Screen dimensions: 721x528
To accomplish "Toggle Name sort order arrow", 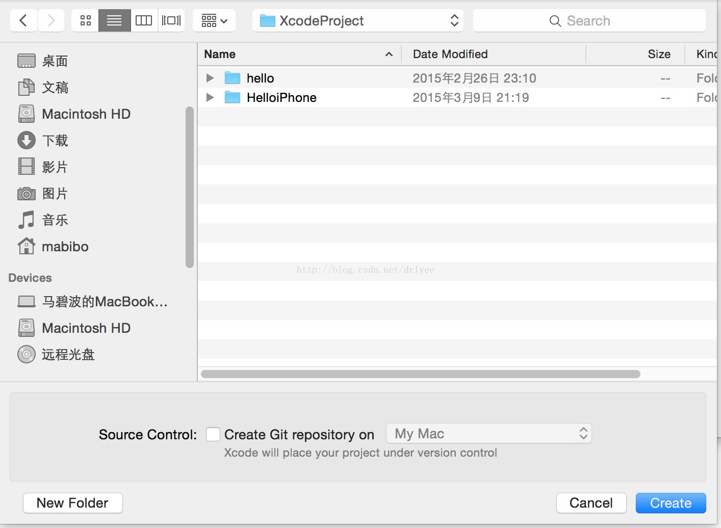I will tap(389, 54).
